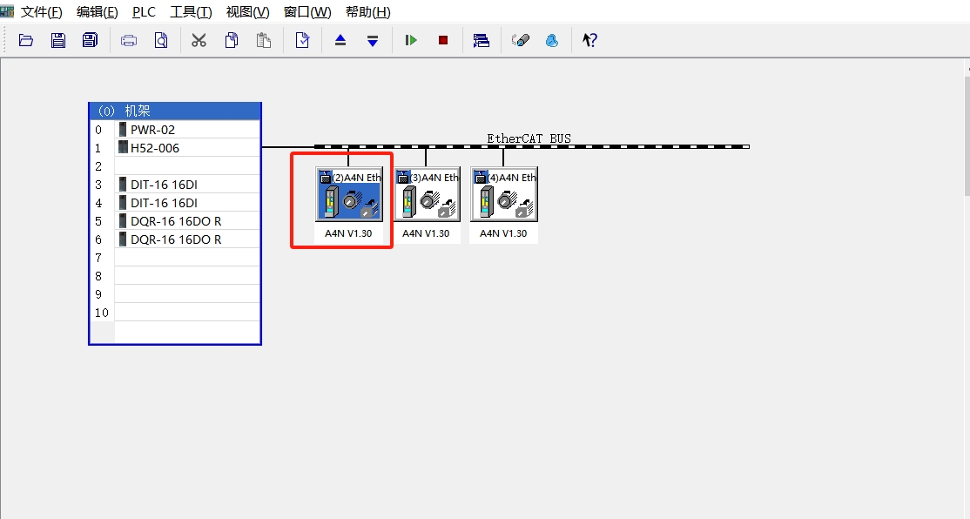Select the H52-006 module row

pos(154,148)
